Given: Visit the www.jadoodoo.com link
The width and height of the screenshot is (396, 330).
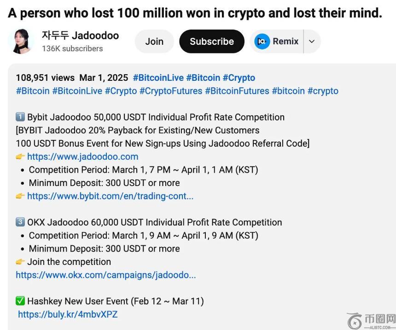Looking at the screenshot, I should click(82, 156).
